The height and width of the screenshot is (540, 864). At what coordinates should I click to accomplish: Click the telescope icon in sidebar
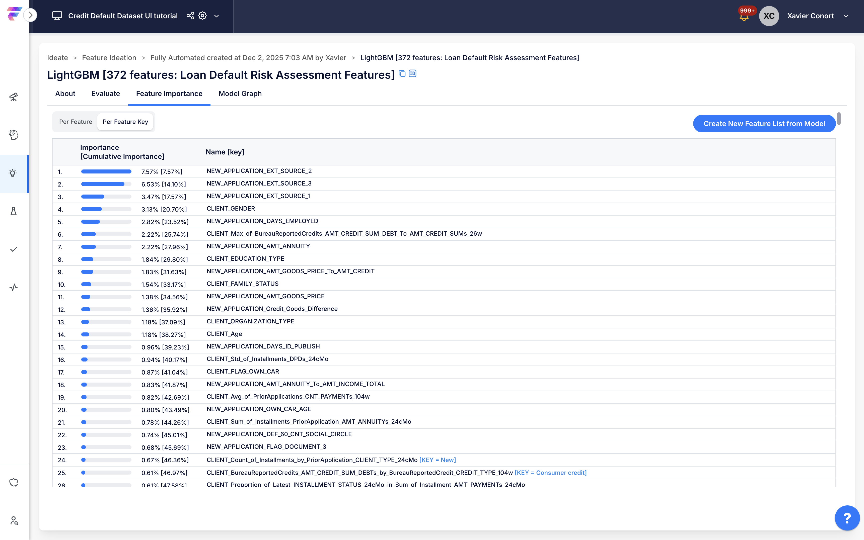[14, 97]
